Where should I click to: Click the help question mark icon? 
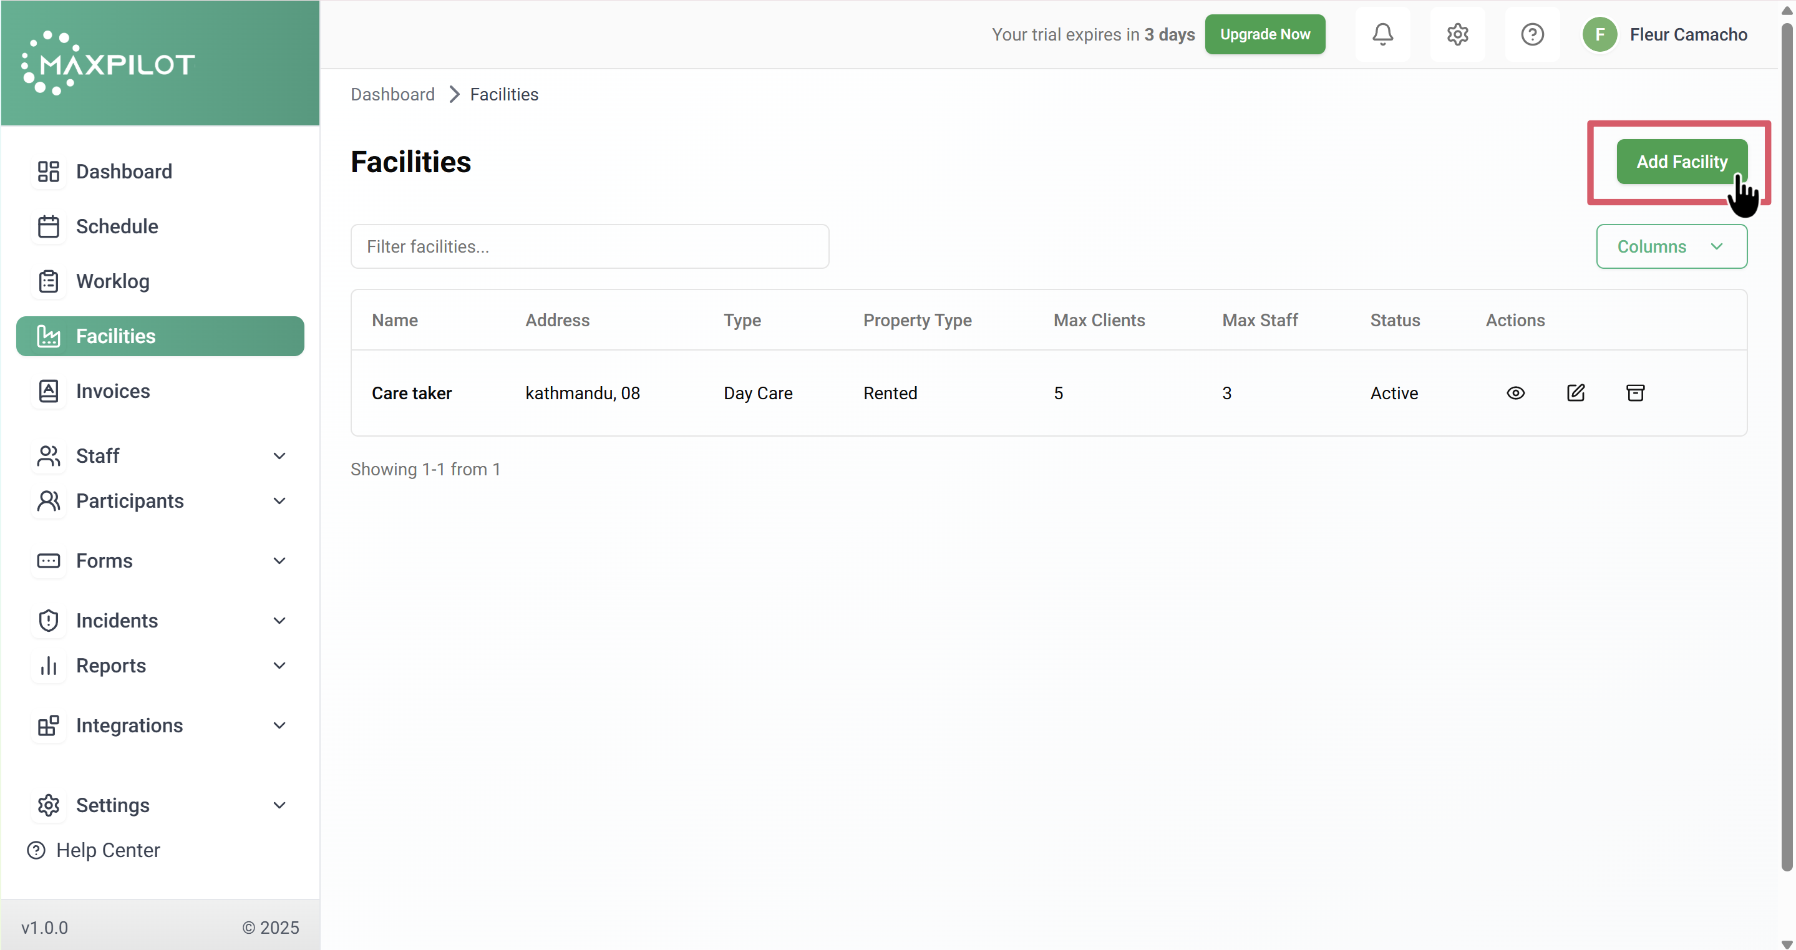1531,34
